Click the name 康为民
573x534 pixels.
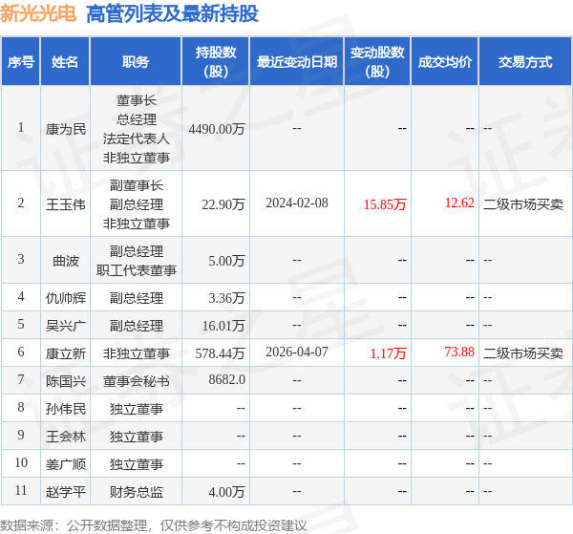(x=66, y=129)
